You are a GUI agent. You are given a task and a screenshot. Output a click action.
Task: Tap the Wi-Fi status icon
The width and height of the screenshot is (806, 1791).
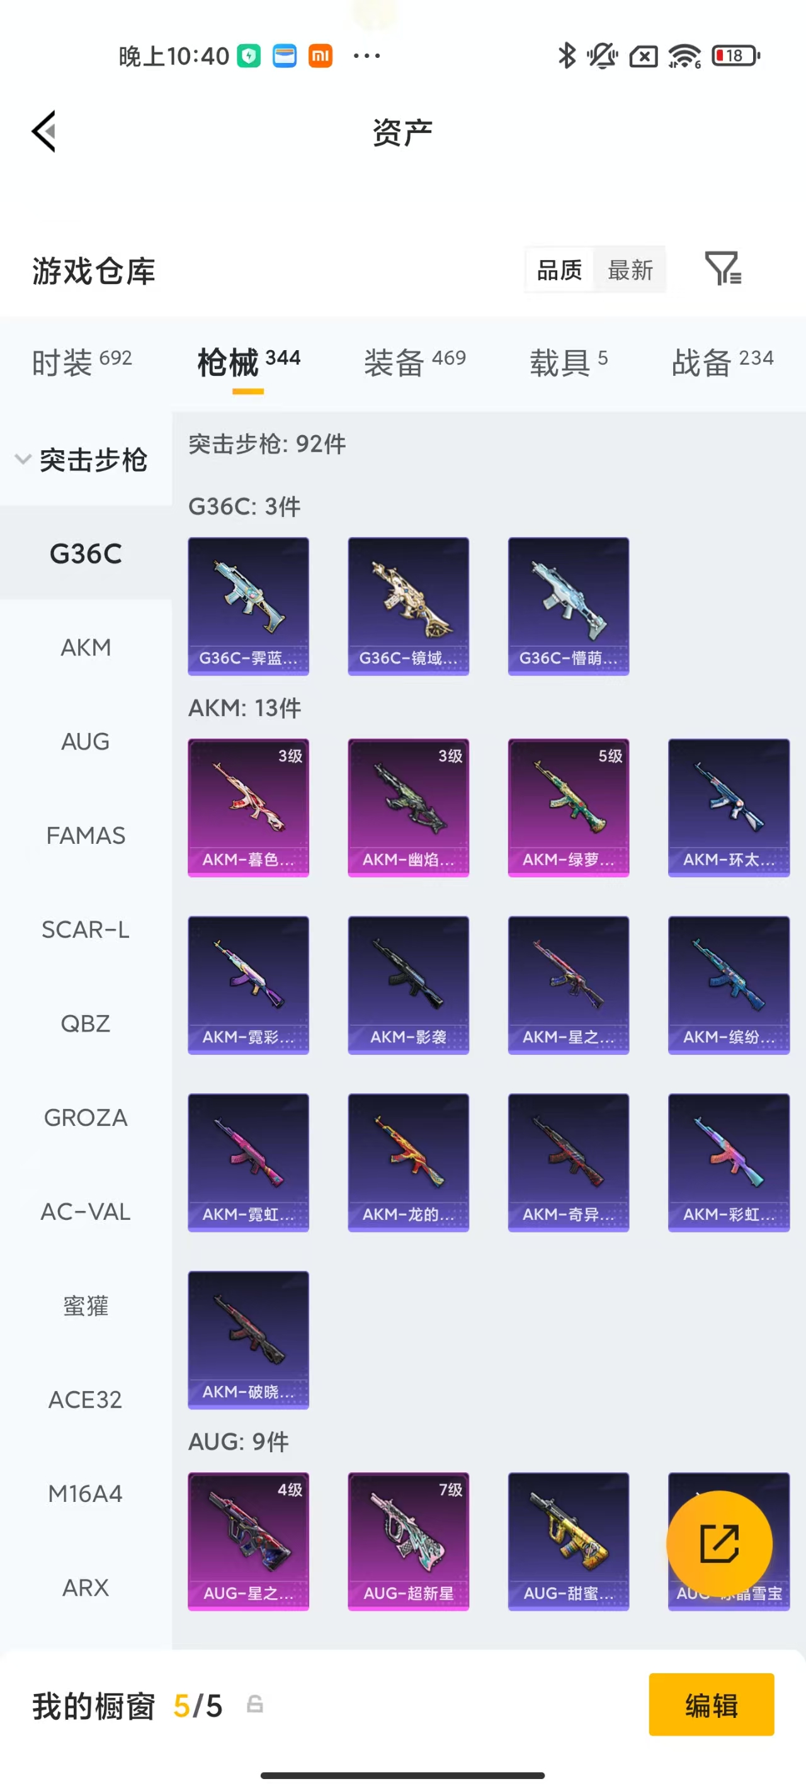(x=684, y=55)
